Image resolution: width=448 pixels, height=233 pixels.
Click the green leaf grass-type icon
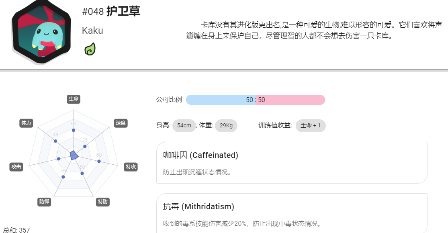(x=90, y=49)
